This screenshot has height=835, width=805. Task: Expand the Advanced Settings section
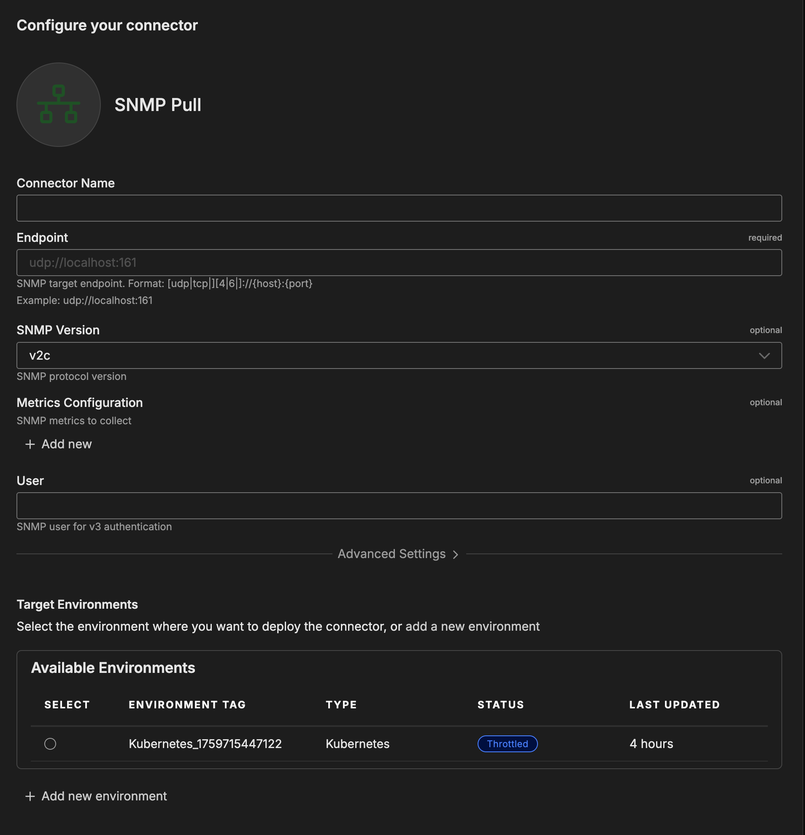[392, 554]
